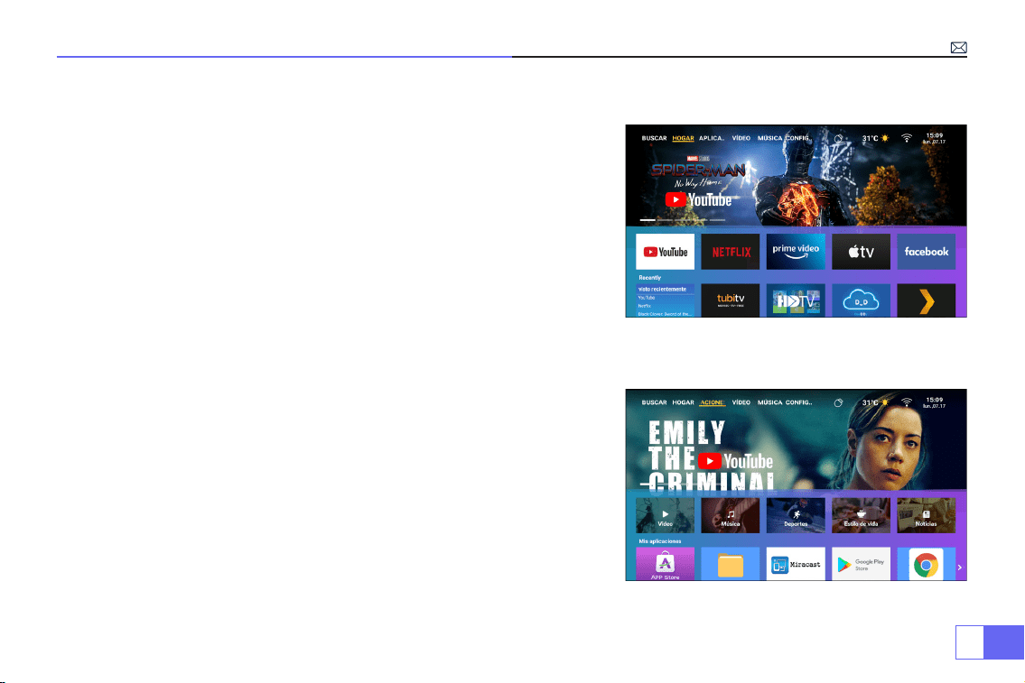
Task: Open the Noticias category tile
Action: pyautogui.click(x=927, y=515)
